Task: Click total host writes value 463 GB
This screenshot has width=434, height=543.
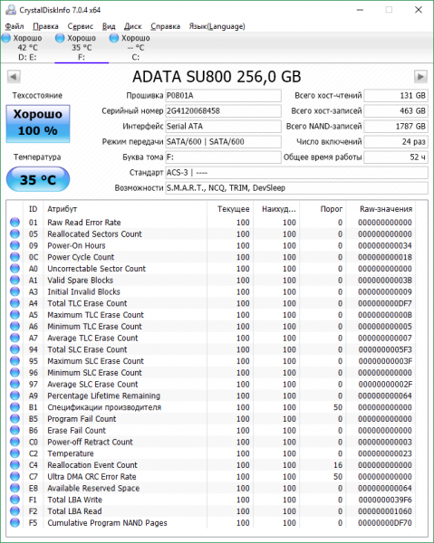Action: tap(396, 110)
